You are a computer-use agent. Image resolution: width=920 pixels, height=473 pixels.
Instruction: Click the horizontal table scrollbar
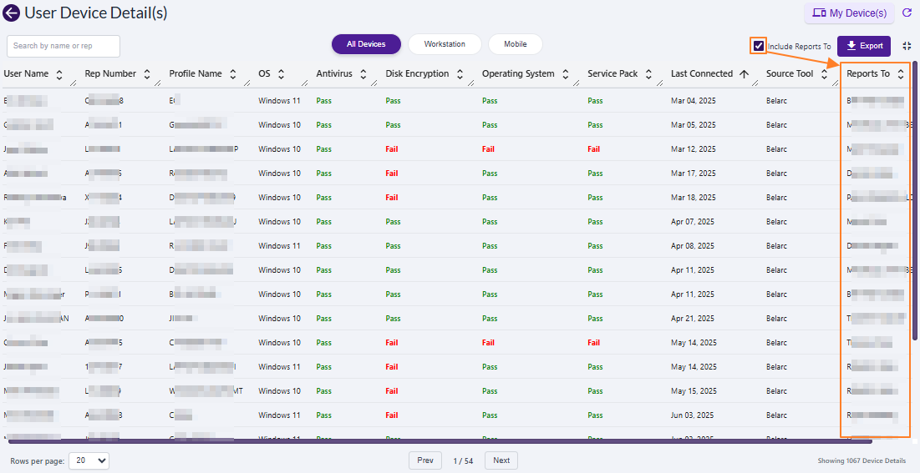(440, 441)
